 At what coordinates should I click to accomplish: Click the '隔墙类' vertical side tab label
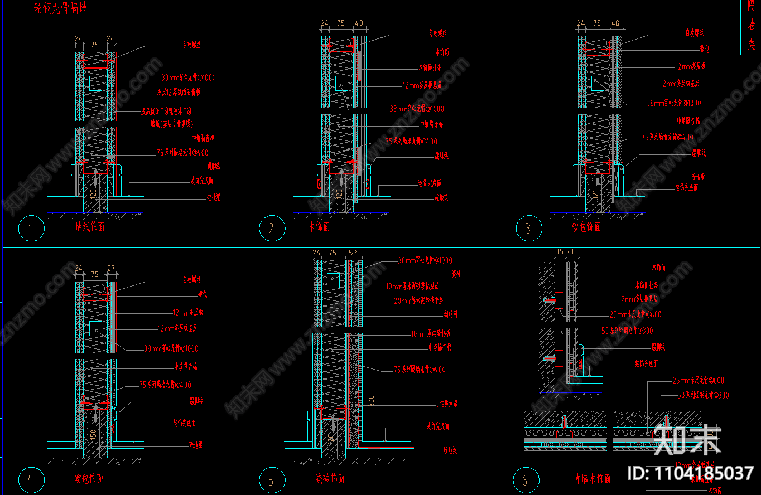click(751, 25)
